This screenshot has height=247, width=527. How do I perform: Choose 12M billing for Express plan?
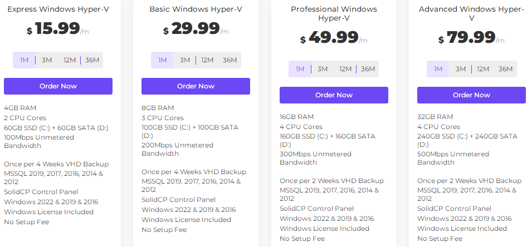(69, 60)
